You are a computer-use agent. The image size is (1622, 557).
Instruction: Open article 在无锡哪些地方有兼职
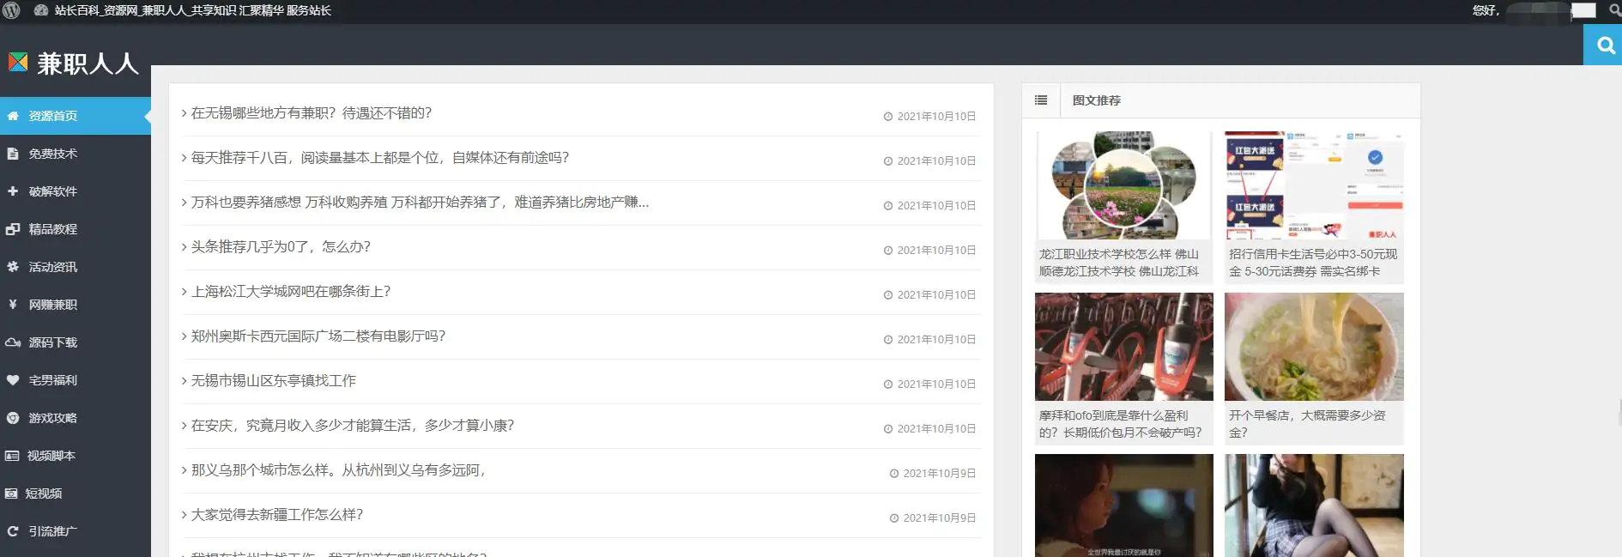[x=311, y=113]
